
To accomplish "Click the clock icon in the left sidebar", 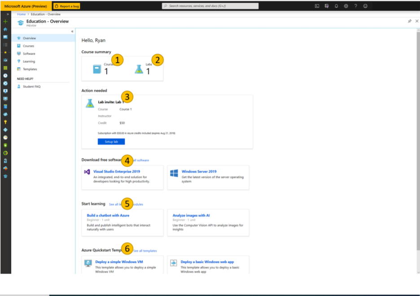I will 5,76.
